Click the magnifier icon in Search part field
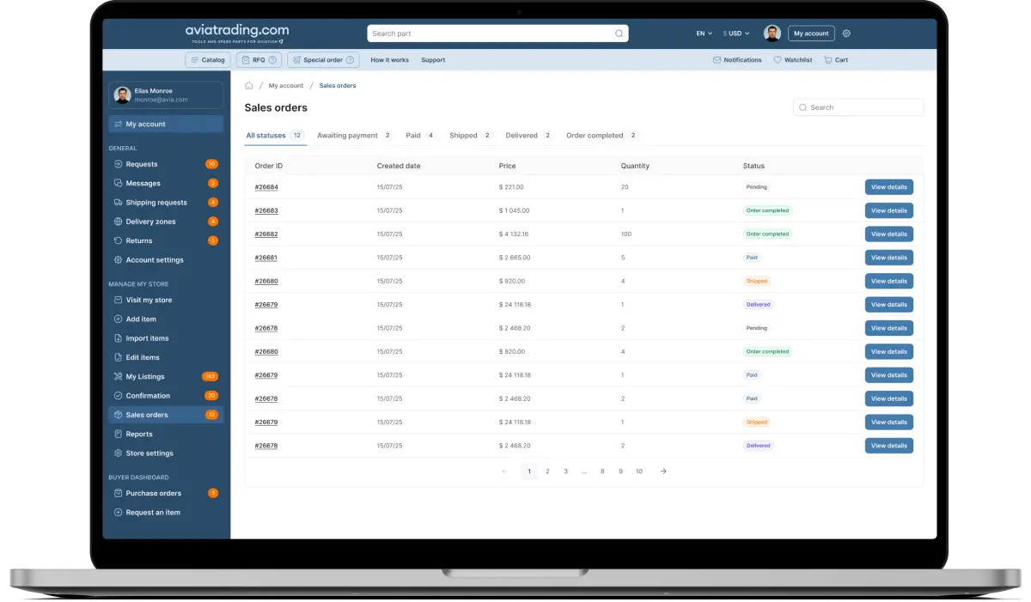 point(619,33)
